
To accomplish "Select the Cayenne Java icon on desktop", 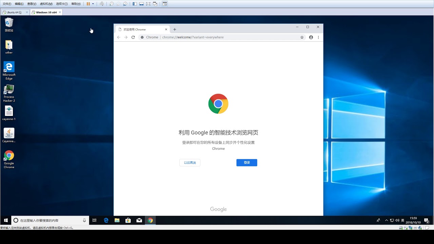I will coord(9,135).
